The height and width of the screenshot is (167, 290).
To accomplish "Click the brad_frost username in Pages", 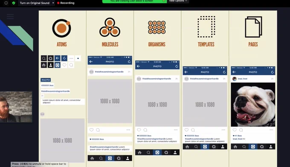I will [243, 79].
